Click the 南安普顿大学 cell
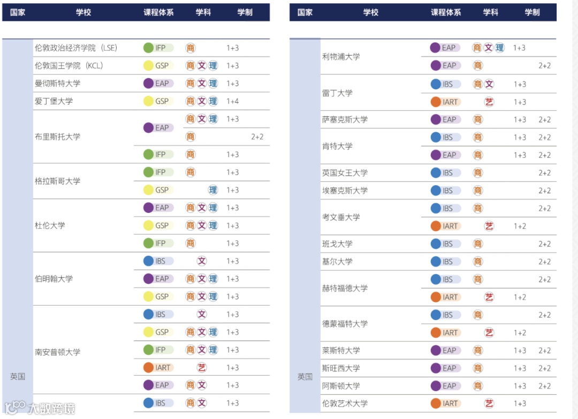This screenshot has height=419, width=578. click(57, 352)
